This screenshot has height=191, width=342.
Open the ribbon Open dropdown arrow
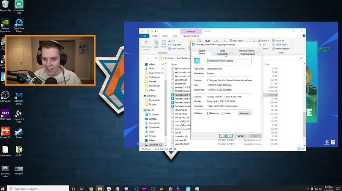pos(268,41)
